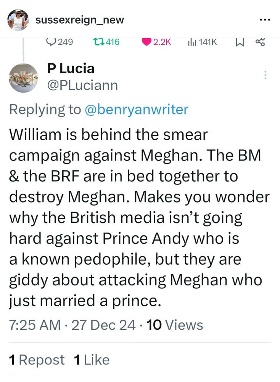
Task: Open the share icon on the post
Action: pos(260,42)
